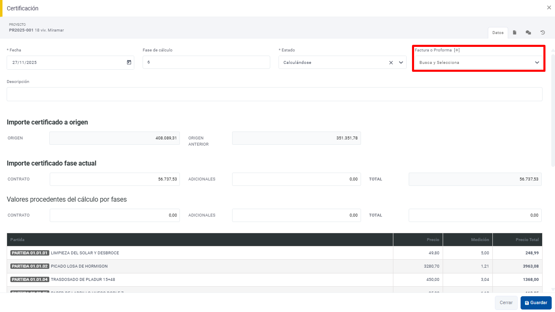Image resolution: width=555 pixels, height=312 pixels.
Task: Click the [+] next to Factura o Proforma
Action: click(x=457, y=50)
